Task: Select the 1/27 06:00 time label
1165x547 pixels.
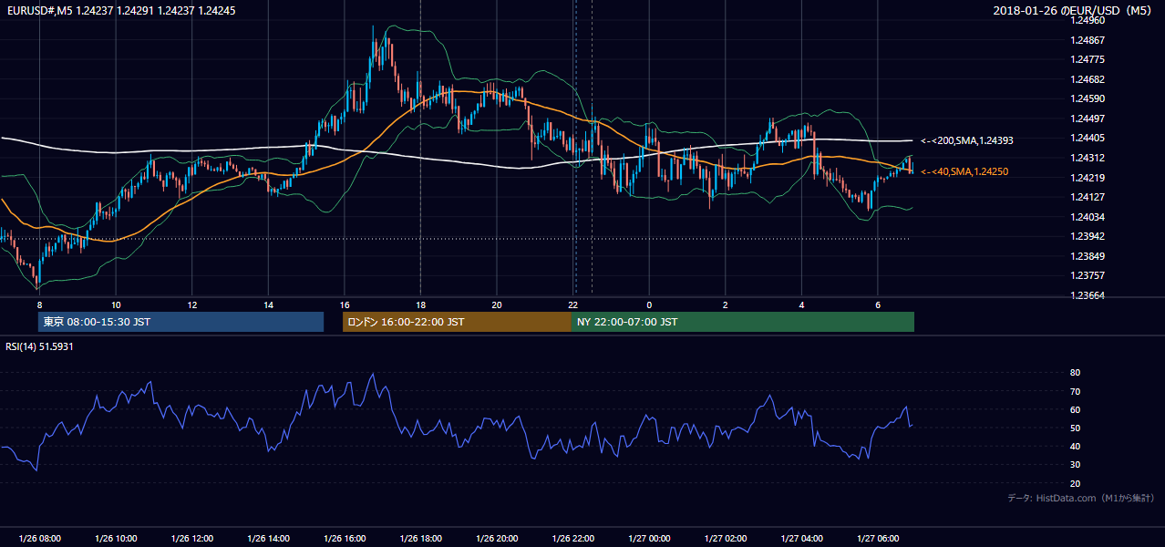Action: 878,539
